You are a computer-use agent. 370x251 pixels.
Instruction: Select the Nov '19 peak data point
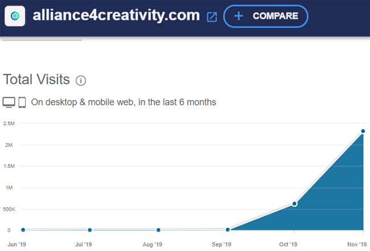[363, 131]
